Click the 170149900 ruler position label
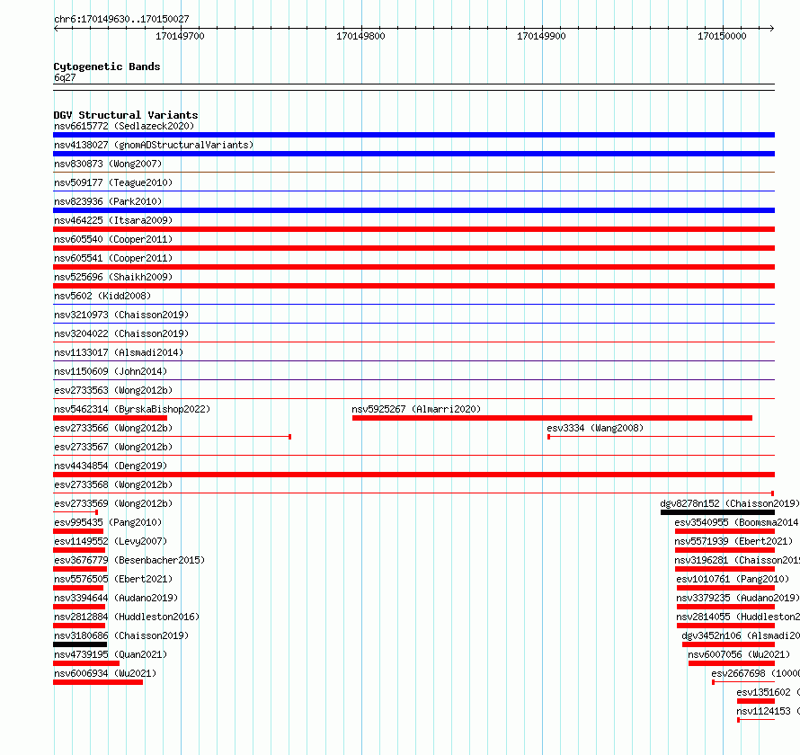 point(541,36)
